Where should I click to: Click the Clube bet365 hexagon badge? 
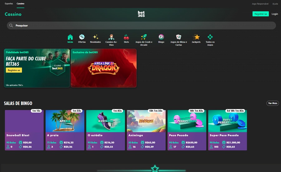[x=57, y=67]
